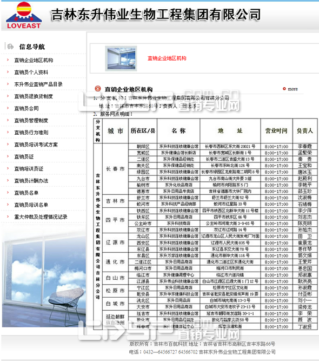Click the red bullet before the more link
Image resolution: width=319 pixels, height=361 pixels.
point(284,89)
